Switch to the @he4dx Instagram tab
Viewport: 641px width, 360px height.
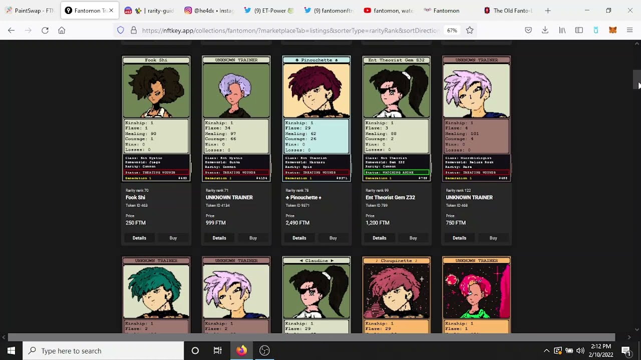point(208,10)
